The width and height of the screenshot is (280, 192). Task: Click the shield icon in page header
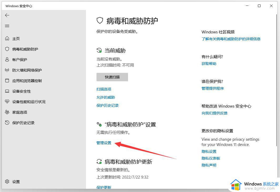click(100, 21)
